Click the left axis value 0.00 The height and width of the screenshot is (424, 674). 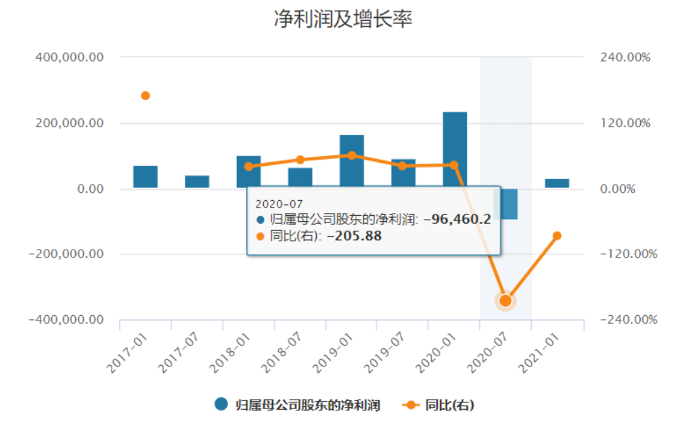coord(91,189)
